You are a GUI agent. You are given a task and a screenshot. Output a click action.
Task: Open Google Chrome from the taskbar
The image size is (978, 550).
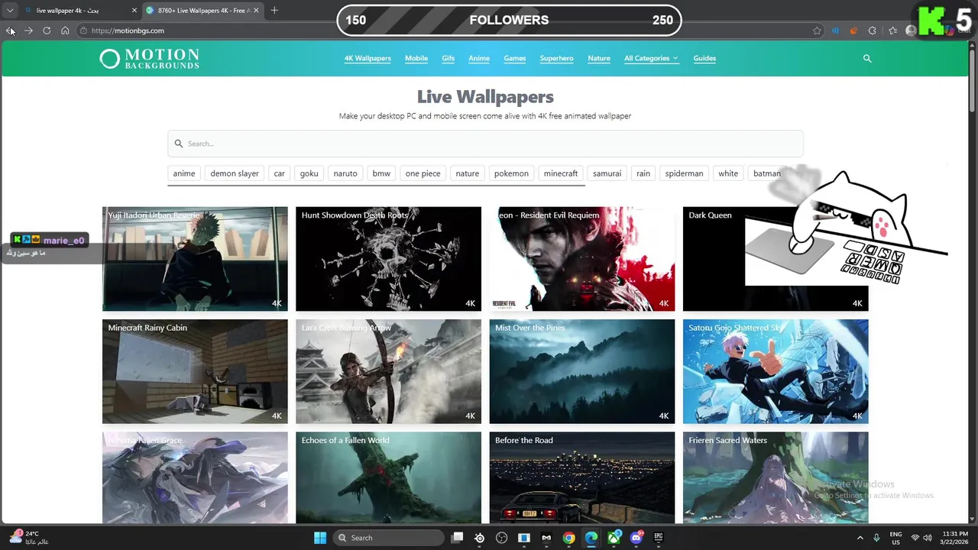point(568,538)
